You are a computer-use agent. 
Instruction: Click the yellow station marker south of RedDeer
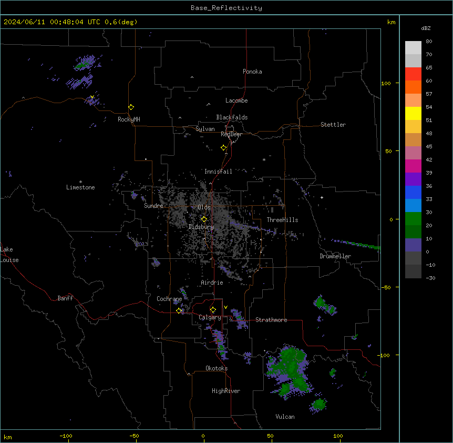[224, 148]
